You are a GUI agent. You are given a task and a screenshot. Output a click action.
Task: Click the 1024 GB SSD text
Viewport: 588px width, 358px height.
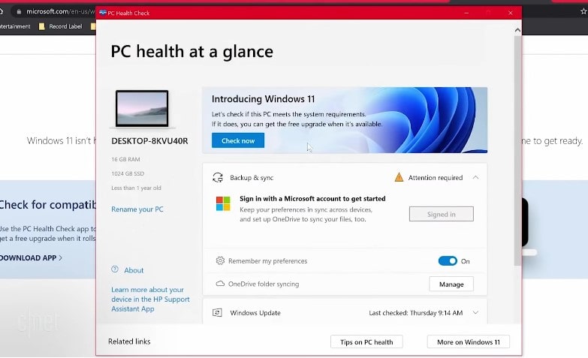click(128, 173)
